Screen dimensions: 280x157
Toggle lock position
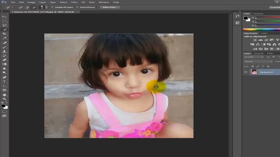[263, 66]
